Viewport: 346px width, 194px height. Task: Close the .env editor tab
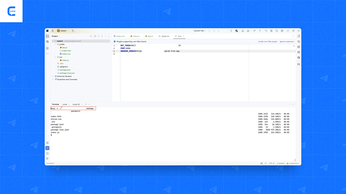(x=183, y=36)
